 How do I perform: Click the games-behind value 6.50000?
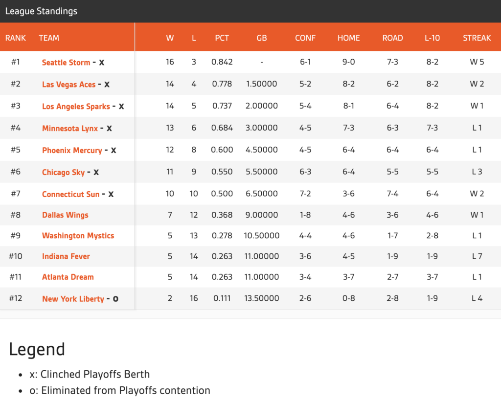click(x=261, y=194)
